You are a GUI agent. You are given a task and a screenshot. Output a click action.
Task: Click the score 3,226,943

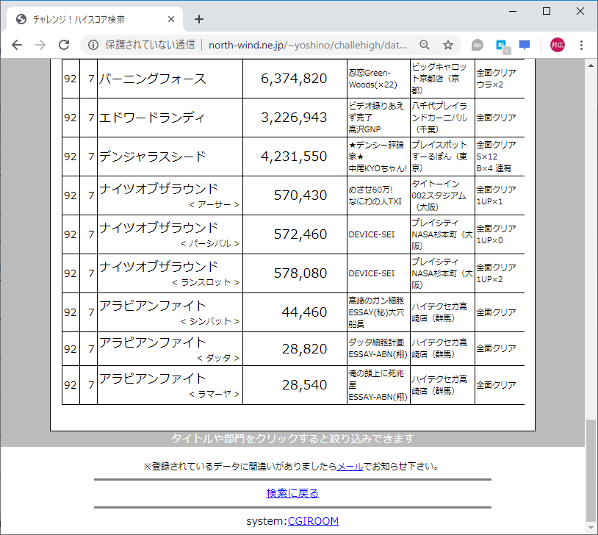294,118
